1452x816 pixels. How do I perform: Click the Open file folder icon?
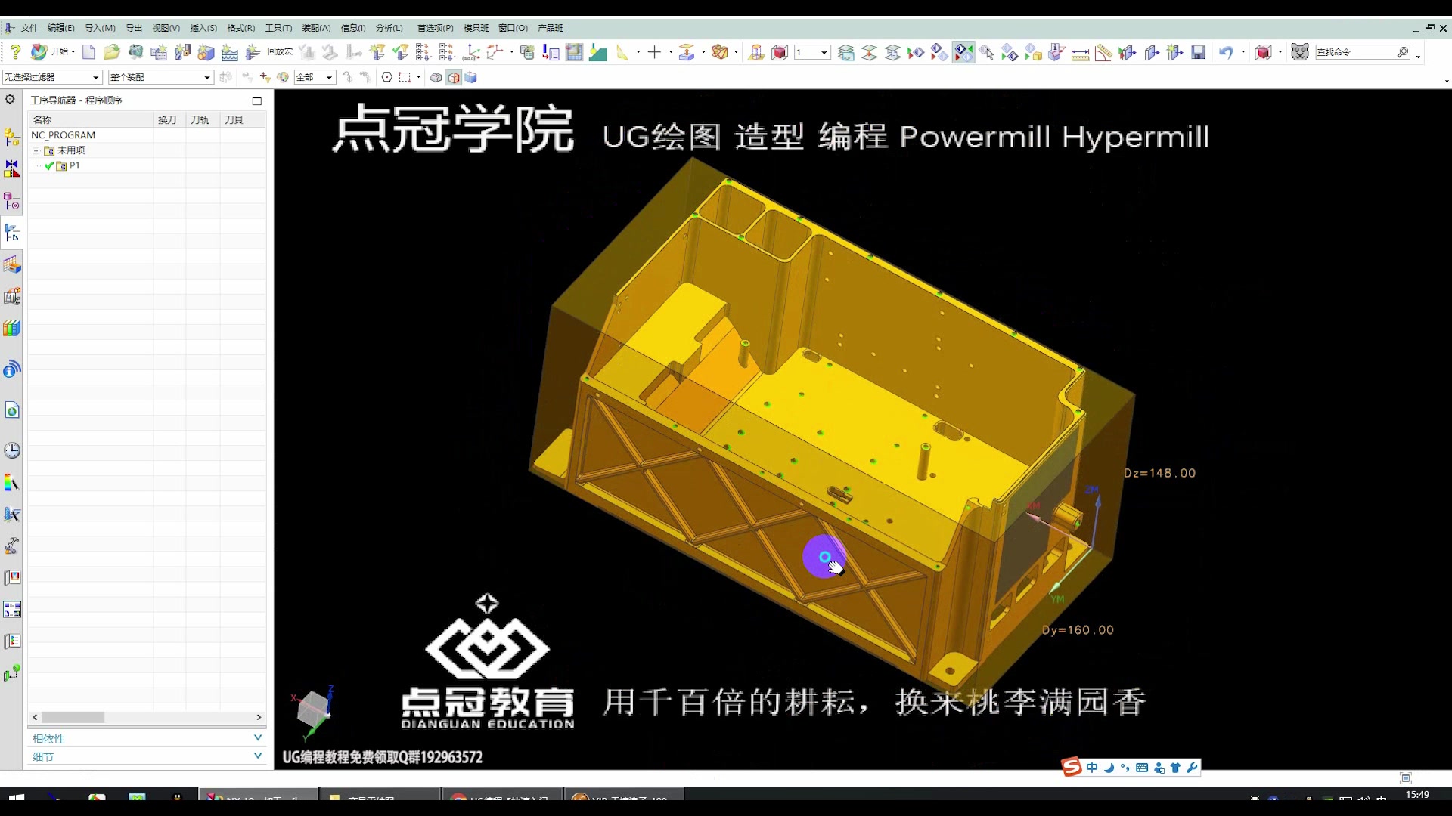pos(111,52)
